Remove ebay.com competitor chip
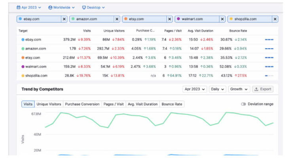 pyautogui.click(x=64, y=19)
